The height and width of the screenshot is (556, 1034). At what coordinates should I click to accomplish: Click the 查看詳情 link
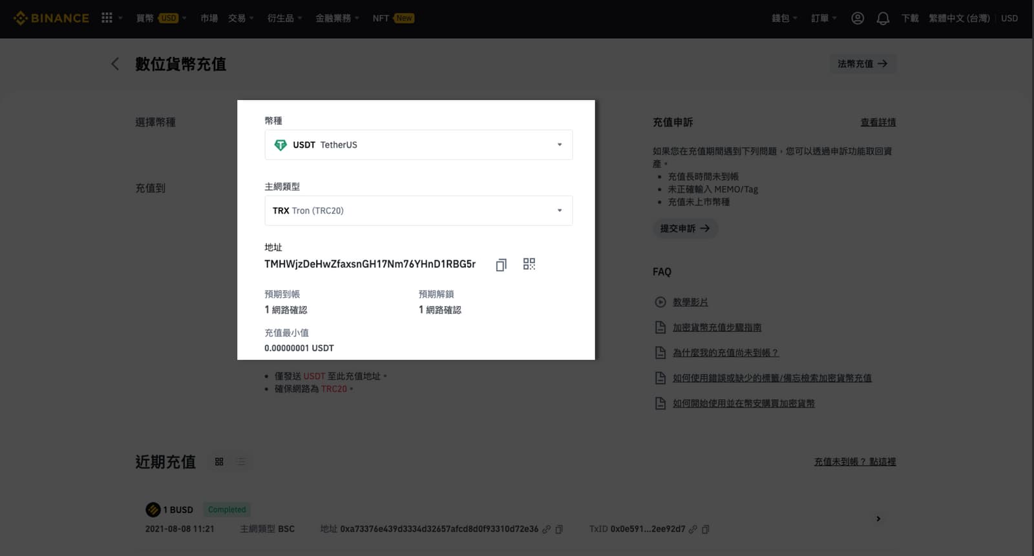click(878, 122)
